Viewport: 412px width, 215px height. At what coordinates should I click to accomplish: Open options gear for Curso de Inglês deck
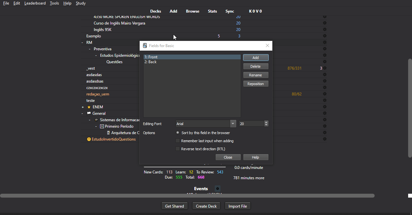pos(325,23)
